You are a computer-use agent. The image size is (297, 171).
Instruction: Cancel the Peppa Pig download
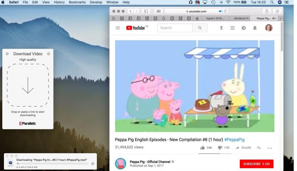(x=92, y=164)
